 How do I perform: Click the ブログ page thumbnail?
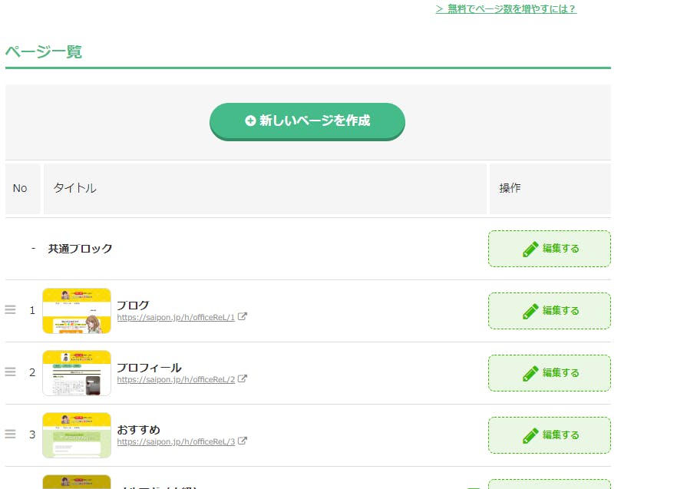(x=77, y=311)
